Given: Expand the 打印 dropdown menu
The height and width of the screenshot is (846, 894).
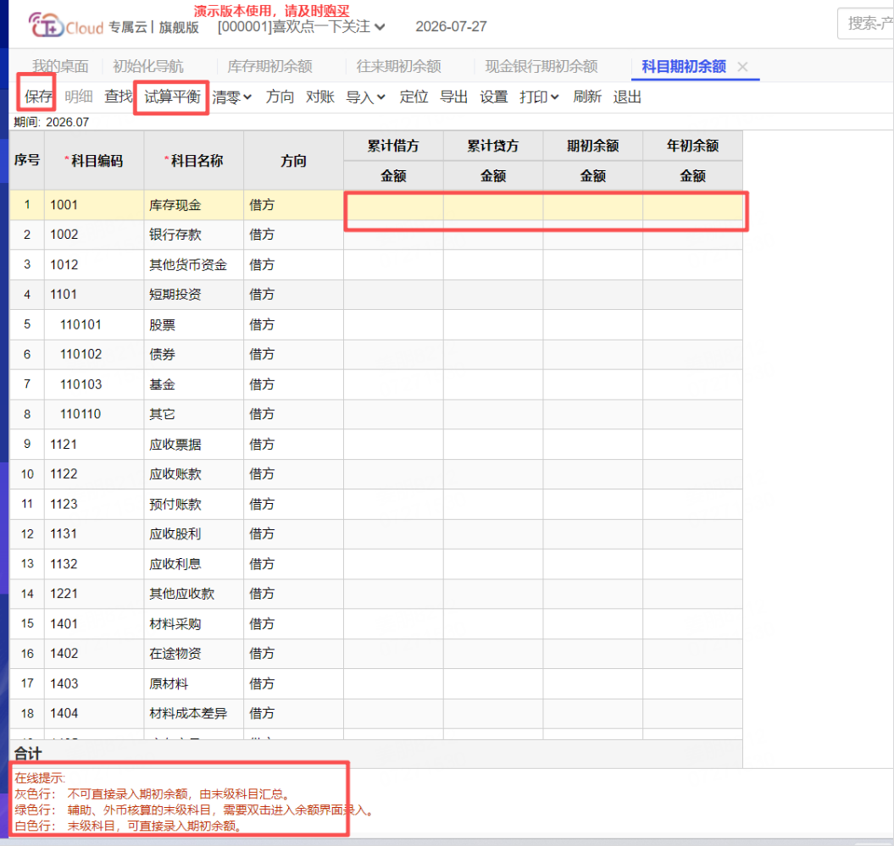Looking at the screenshot, I should [x=539, y=97].
